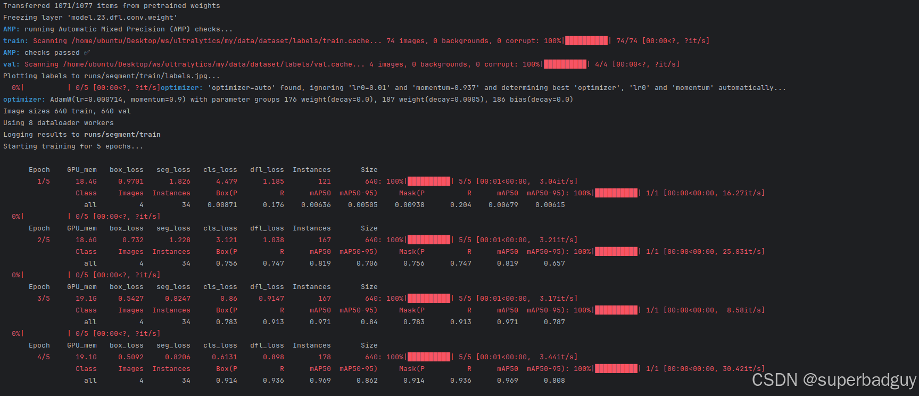
Task: Click the box mAP50-95 value 0.862
Action: [367, 381]
